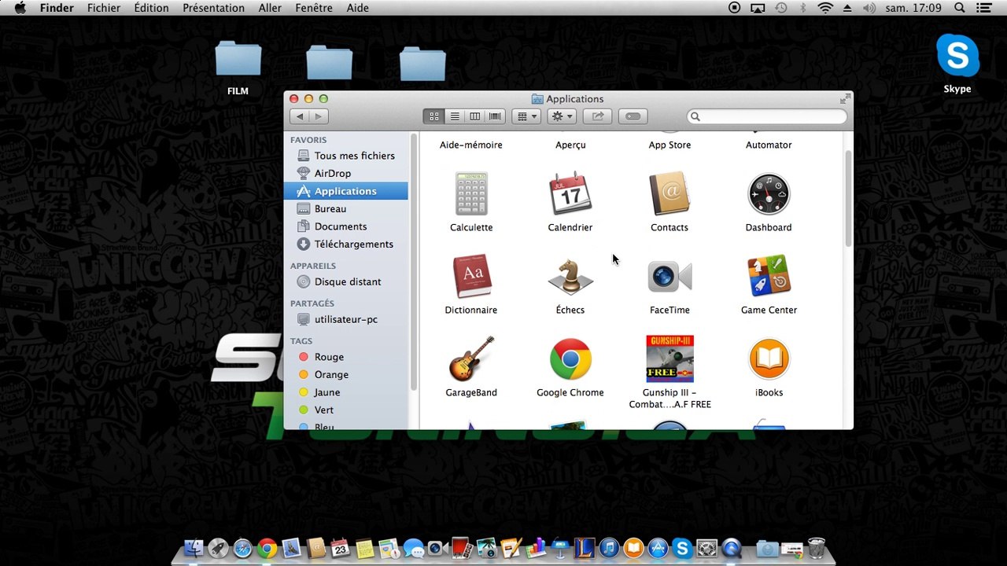This screenshot has height=566, width=1007.
Task: Select Google Chrome in Applications window
Action: (x=570, y=359)
